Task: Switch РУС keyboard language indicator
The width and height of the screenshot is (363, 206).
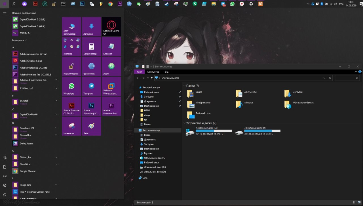Action: click(341, 4)
